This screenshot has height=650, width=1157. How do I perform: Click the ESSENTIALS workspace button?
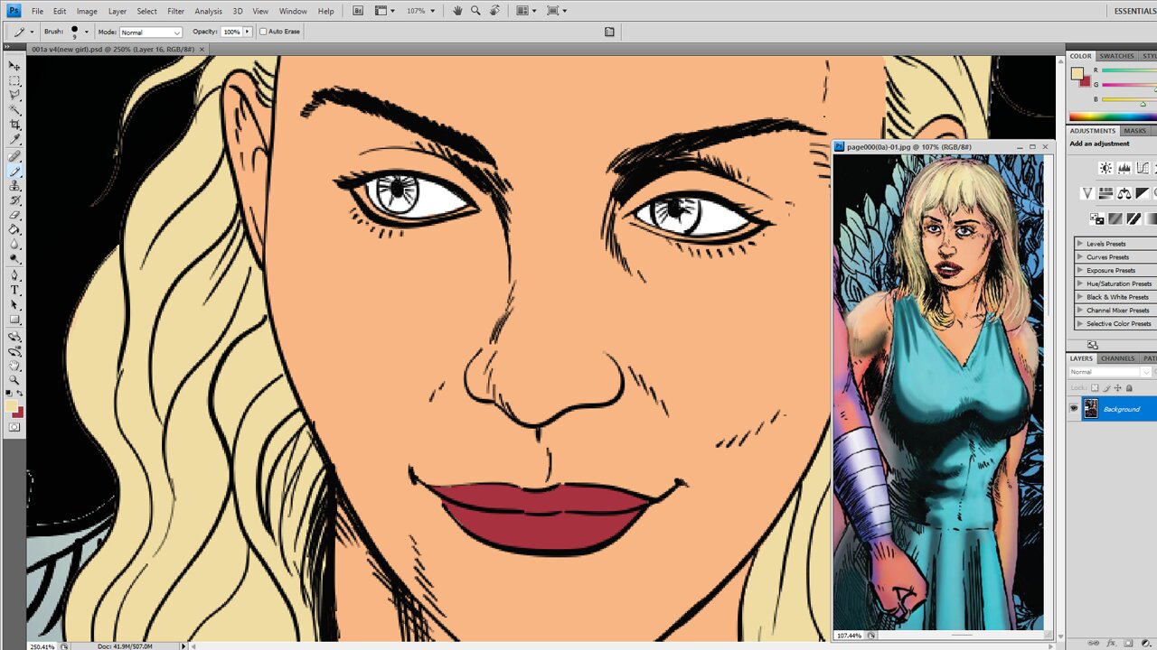point(1133,11)
